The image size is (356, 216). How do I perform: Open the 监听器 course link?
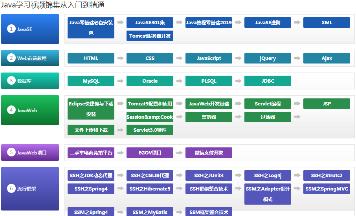pyautogui.click(x=209, y=117)
